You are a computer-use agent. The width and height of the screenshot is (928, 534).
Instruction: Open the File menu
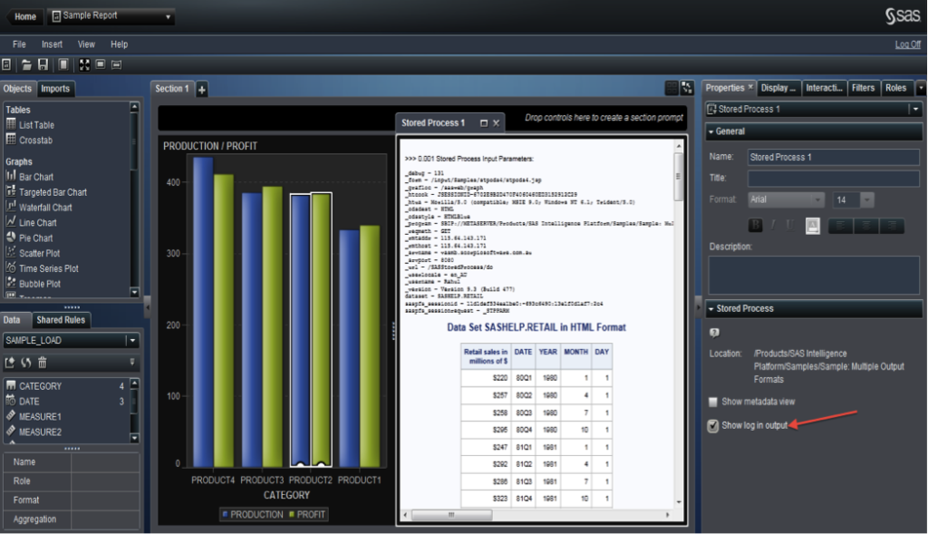point(19,44)
